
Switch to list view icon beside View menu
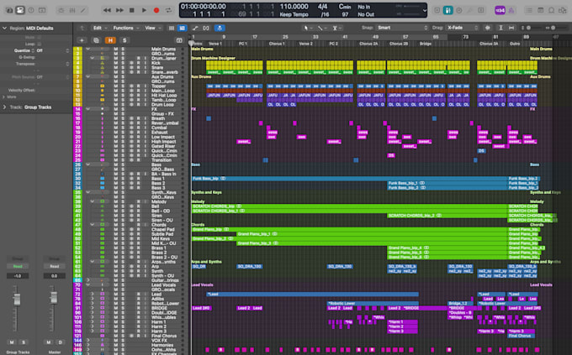coord(172,28)
